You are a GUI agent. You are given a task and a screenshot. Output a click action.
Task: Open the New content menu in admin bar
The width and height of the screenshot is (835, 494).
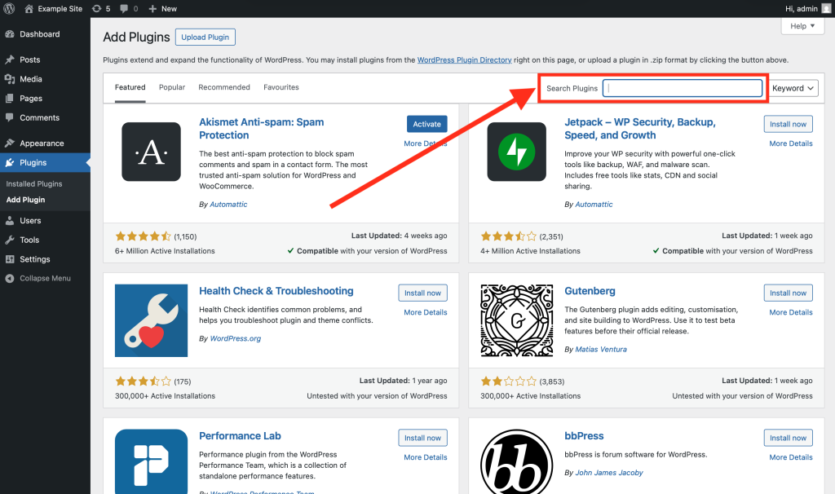point(162,8)
